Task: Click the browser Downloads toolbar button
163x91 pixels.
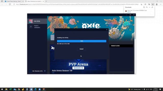Action: point(153,4)
